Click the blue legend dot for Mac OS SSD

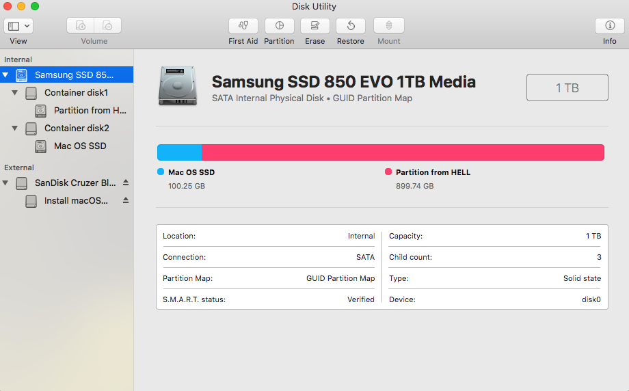point(161,172)
